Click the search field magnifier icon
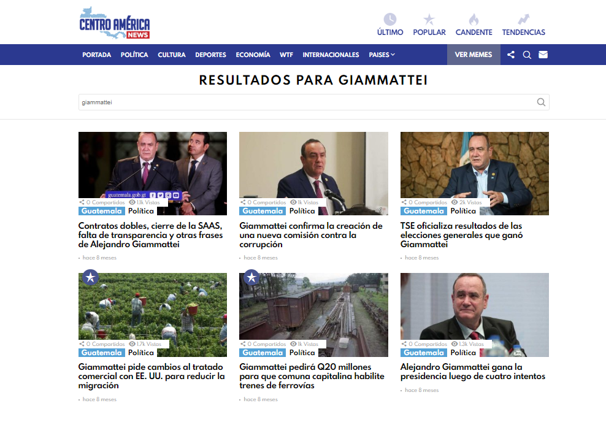Viewport: 606px width, 422px height. tap(541, 102)
